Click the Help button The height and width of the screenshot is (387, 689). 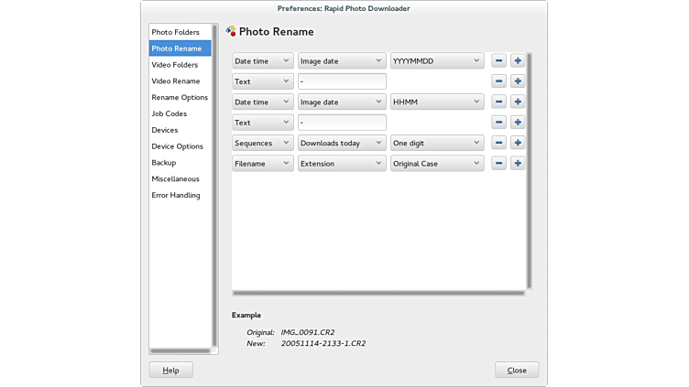point(171,371)
